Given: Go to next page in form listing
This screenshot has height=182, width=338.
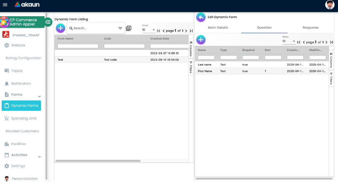Looking at the screenshot, I should 186,31.
